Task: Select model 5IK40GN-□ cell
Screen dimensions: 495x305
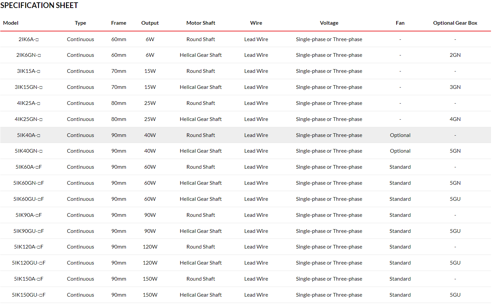Action: 29,151
